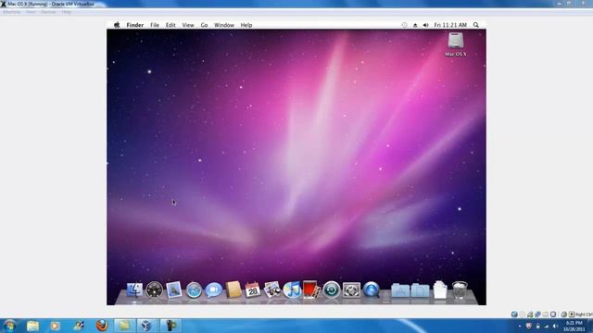
Task: Open the VirtualBox Help menu
Action: pyautogui.click(x=66, y=12)
